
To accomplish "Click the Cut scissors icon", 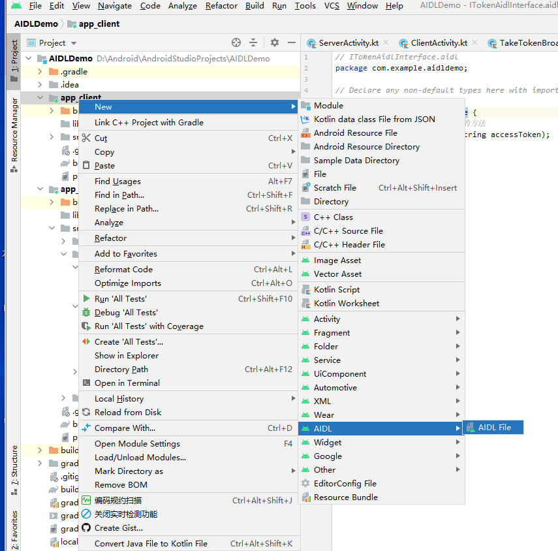I will [86, 138].
